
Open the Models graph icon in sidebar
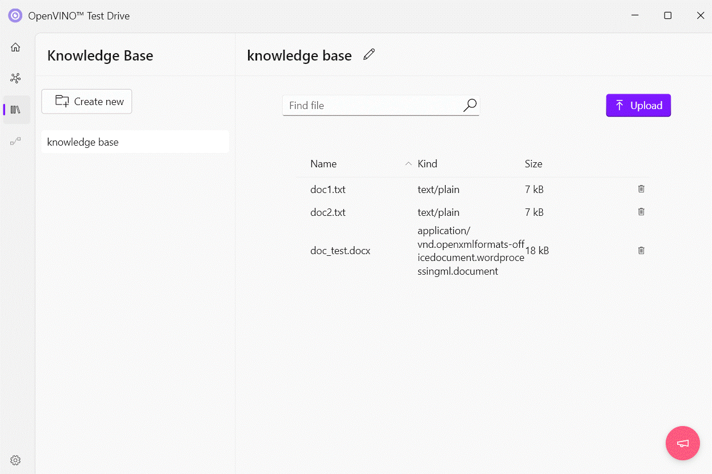pos(15,78)
